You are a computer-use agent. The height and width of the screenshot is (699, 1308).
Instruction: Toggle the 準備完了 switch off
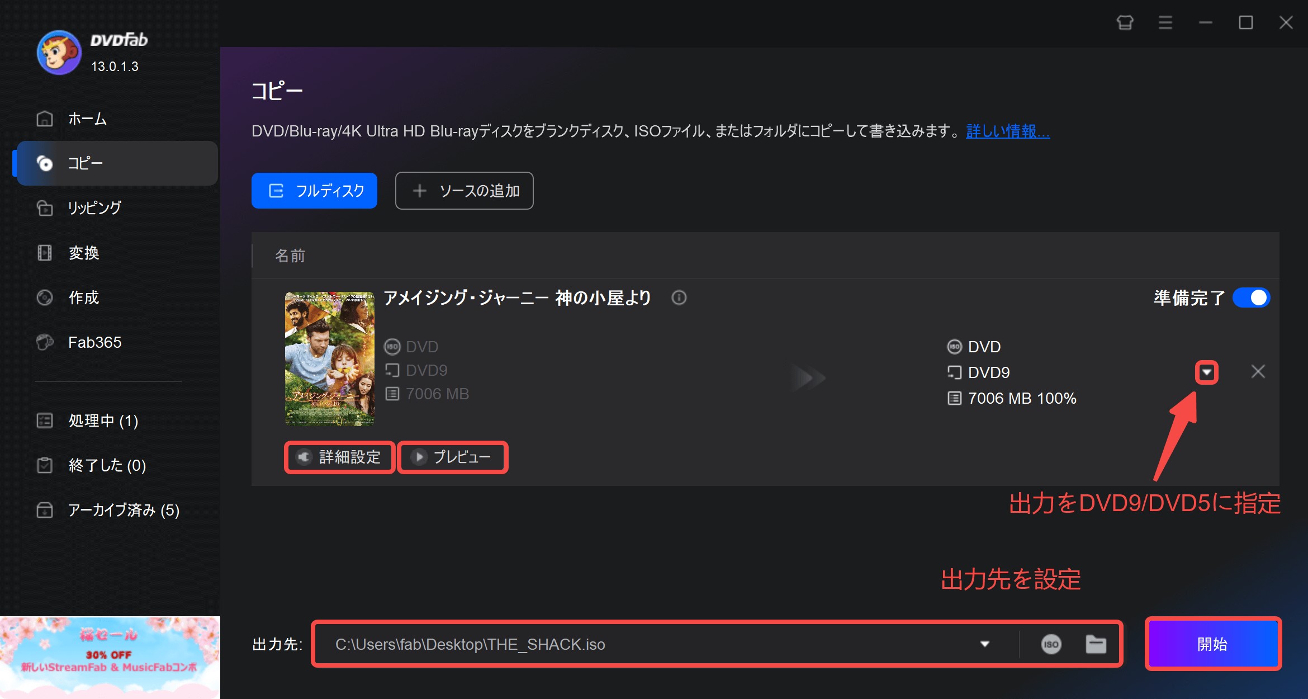pyautogui.click(x=1251, y=297)
